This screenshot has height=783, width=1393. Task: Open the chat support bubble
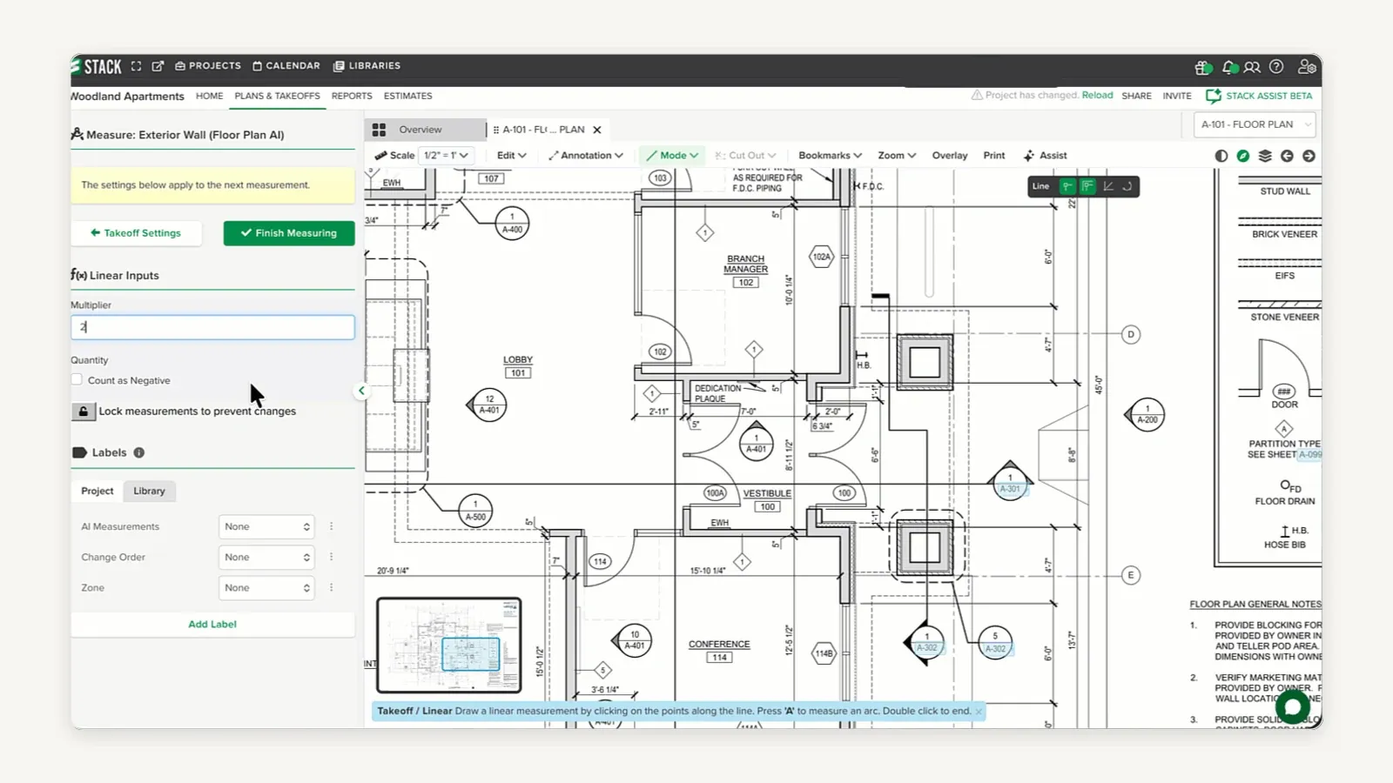click(1292, 706)
